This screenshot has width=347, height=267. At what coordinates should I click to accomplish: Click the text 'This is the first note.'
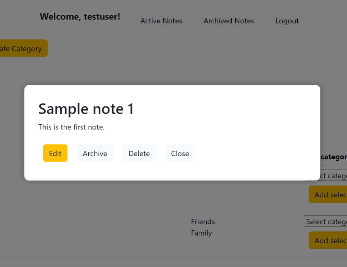tap(71, 127)
